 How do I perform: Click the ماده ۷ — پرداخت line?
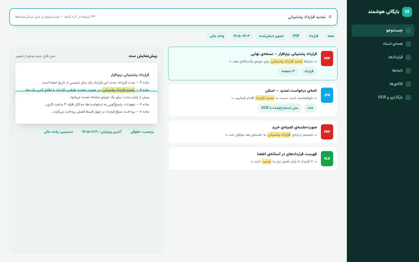pyautogui.click(x=100, y=112)
